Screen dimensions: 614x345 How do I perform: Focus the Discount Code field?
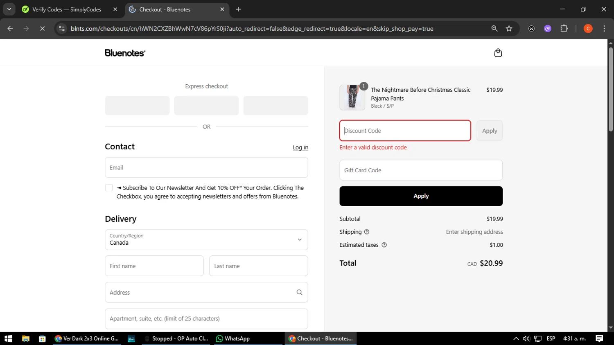point(405,131)
